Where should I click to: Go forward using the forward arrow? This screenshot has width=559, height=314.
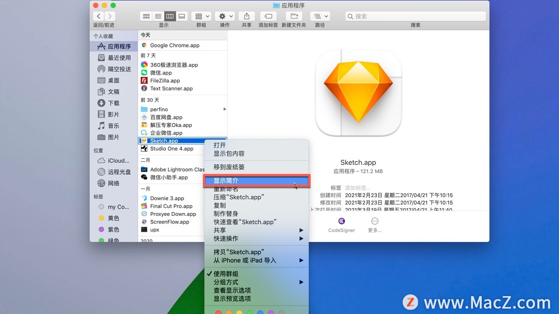coord(110,16)
